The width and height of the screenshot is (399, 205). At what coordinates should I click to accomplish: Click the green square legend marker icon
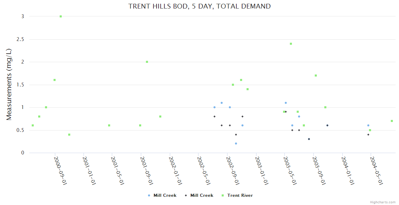tap(223, 195)
